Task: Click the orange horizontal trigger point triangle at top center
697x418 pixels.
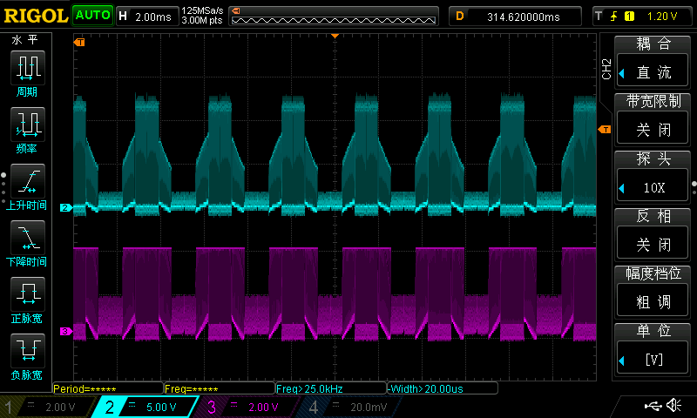Action: 335,36
